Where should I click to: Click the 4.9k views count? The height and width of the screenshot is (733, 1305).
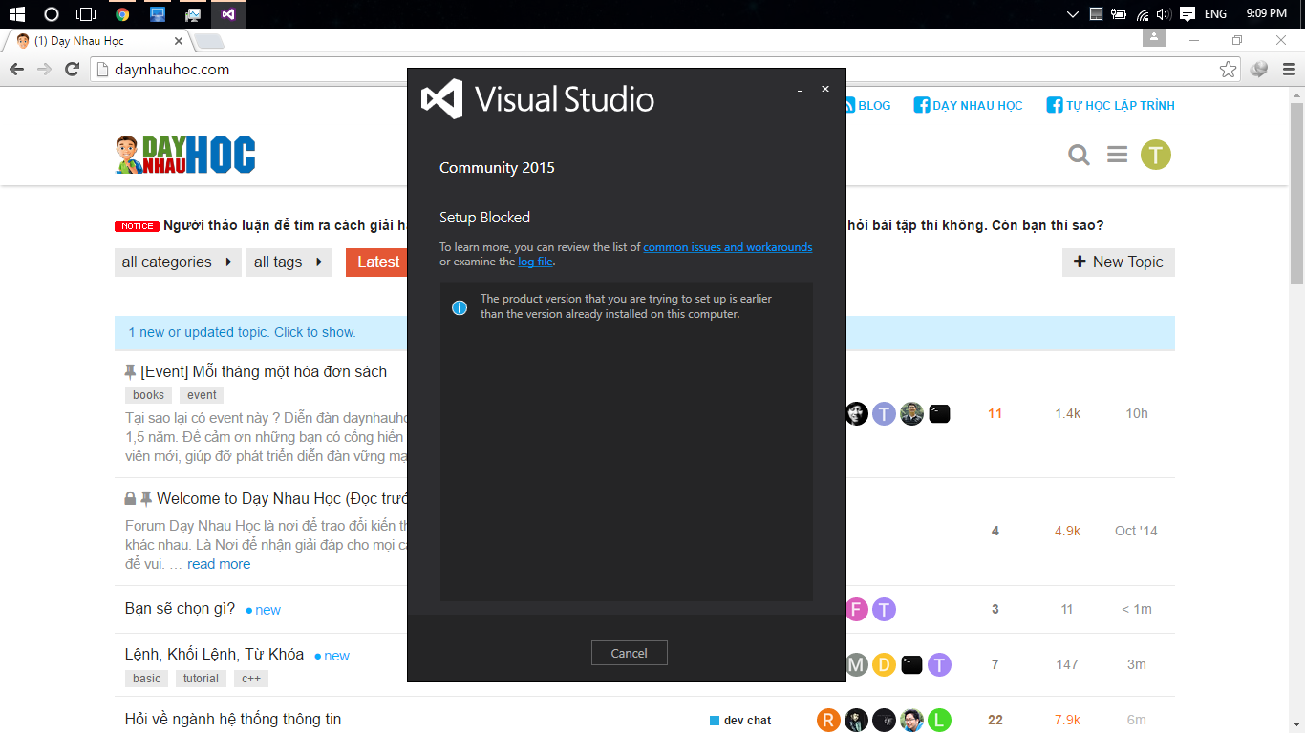click(1067, 531)
